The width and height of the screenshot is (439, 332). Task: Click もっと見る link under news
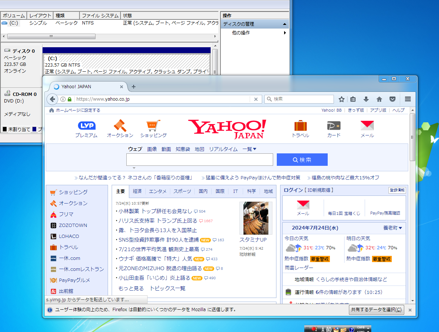(131, 288)
